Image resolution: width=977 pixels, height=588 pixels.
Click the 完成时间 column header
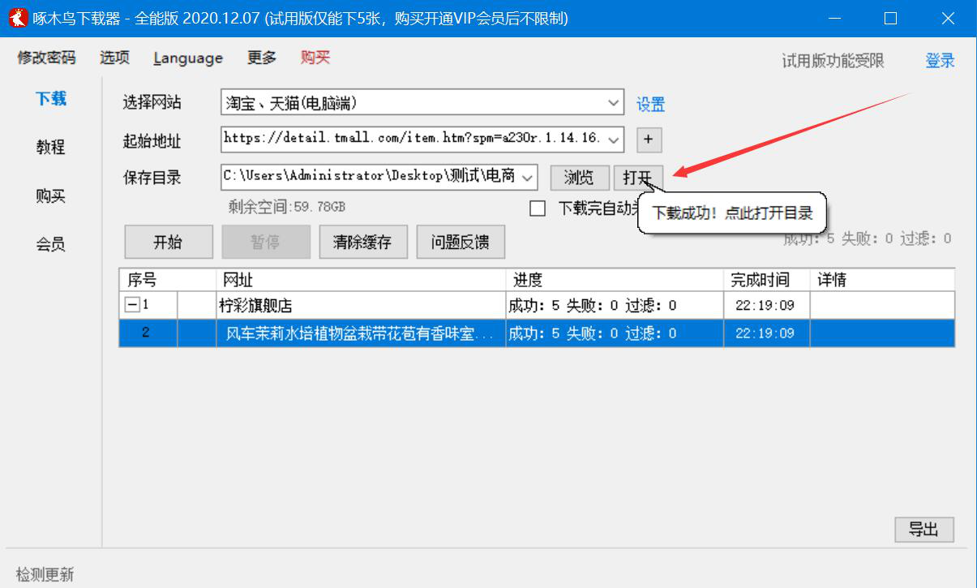[x=767, y=280]
